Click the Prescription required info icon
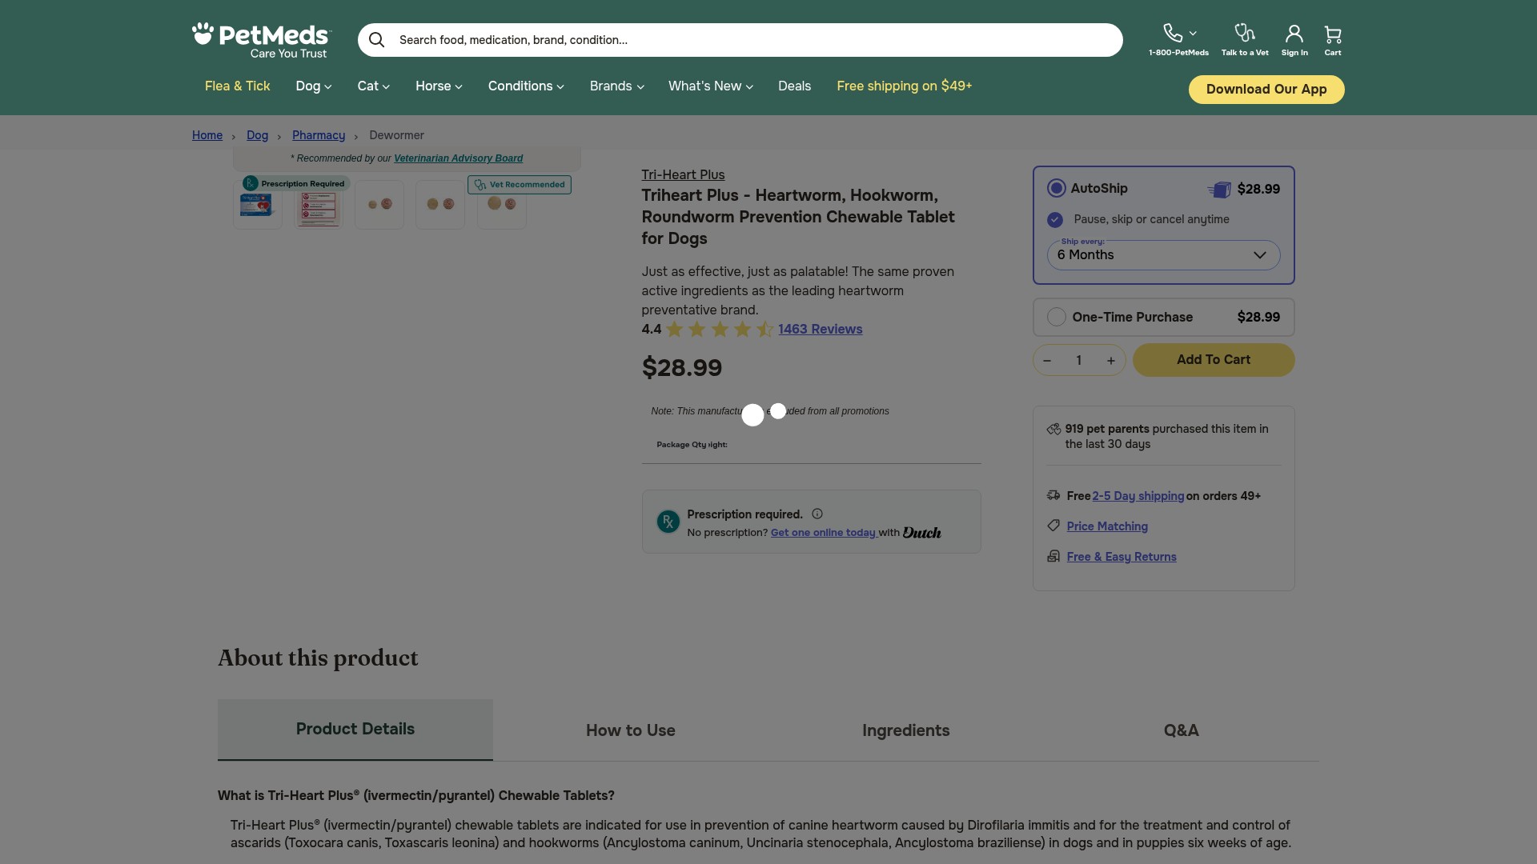Image resolution: width=1537 pixels, height=864 pixels. point(817,514)
